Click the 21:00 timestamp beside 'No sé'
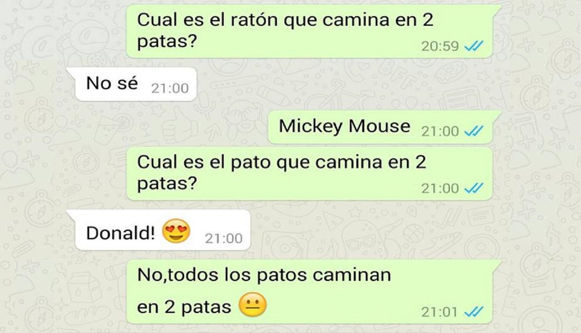 click(x=170, y=88)
